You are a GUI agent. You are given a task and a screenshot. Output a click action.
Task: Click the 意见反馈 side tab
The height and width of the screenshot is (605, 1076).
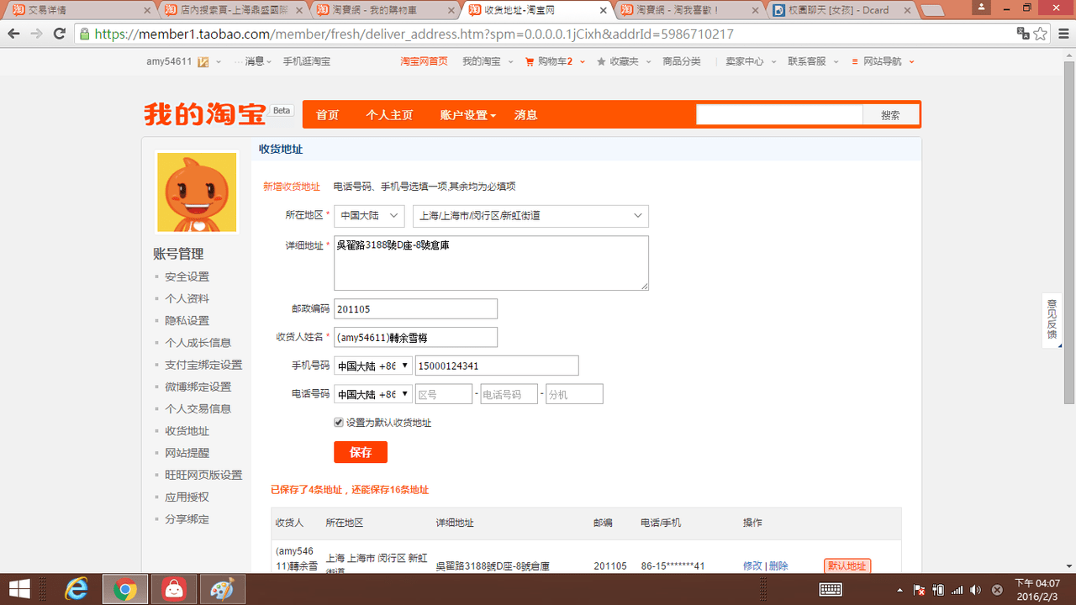tap(1052, 319)
